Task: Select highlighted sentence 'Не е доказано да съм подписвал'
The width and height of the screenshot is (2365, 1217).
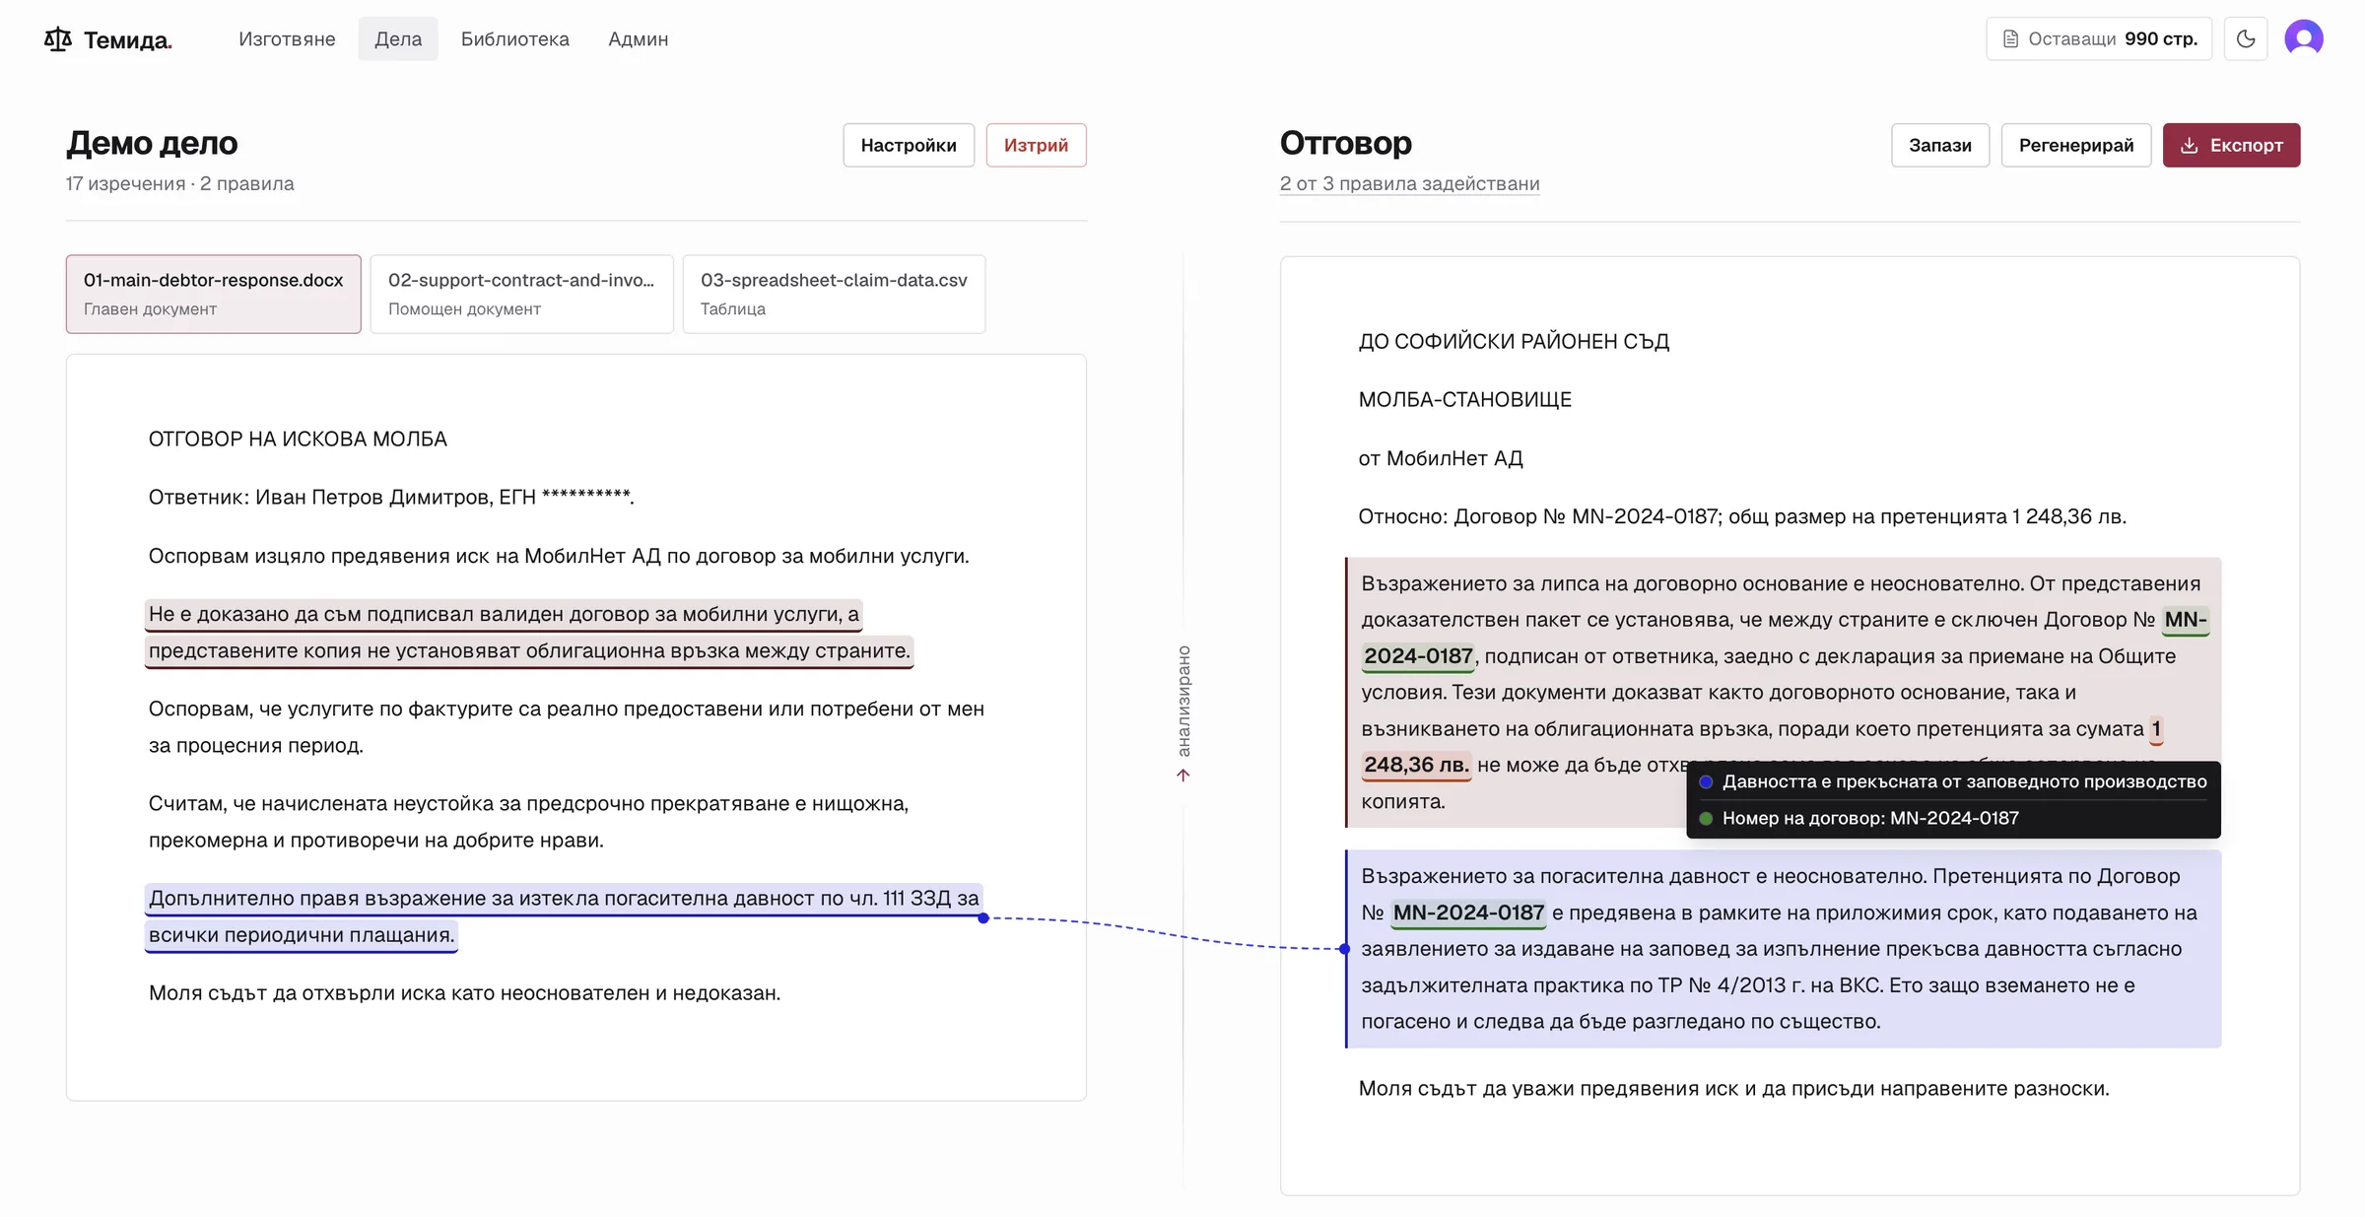Action: point(529,633)
